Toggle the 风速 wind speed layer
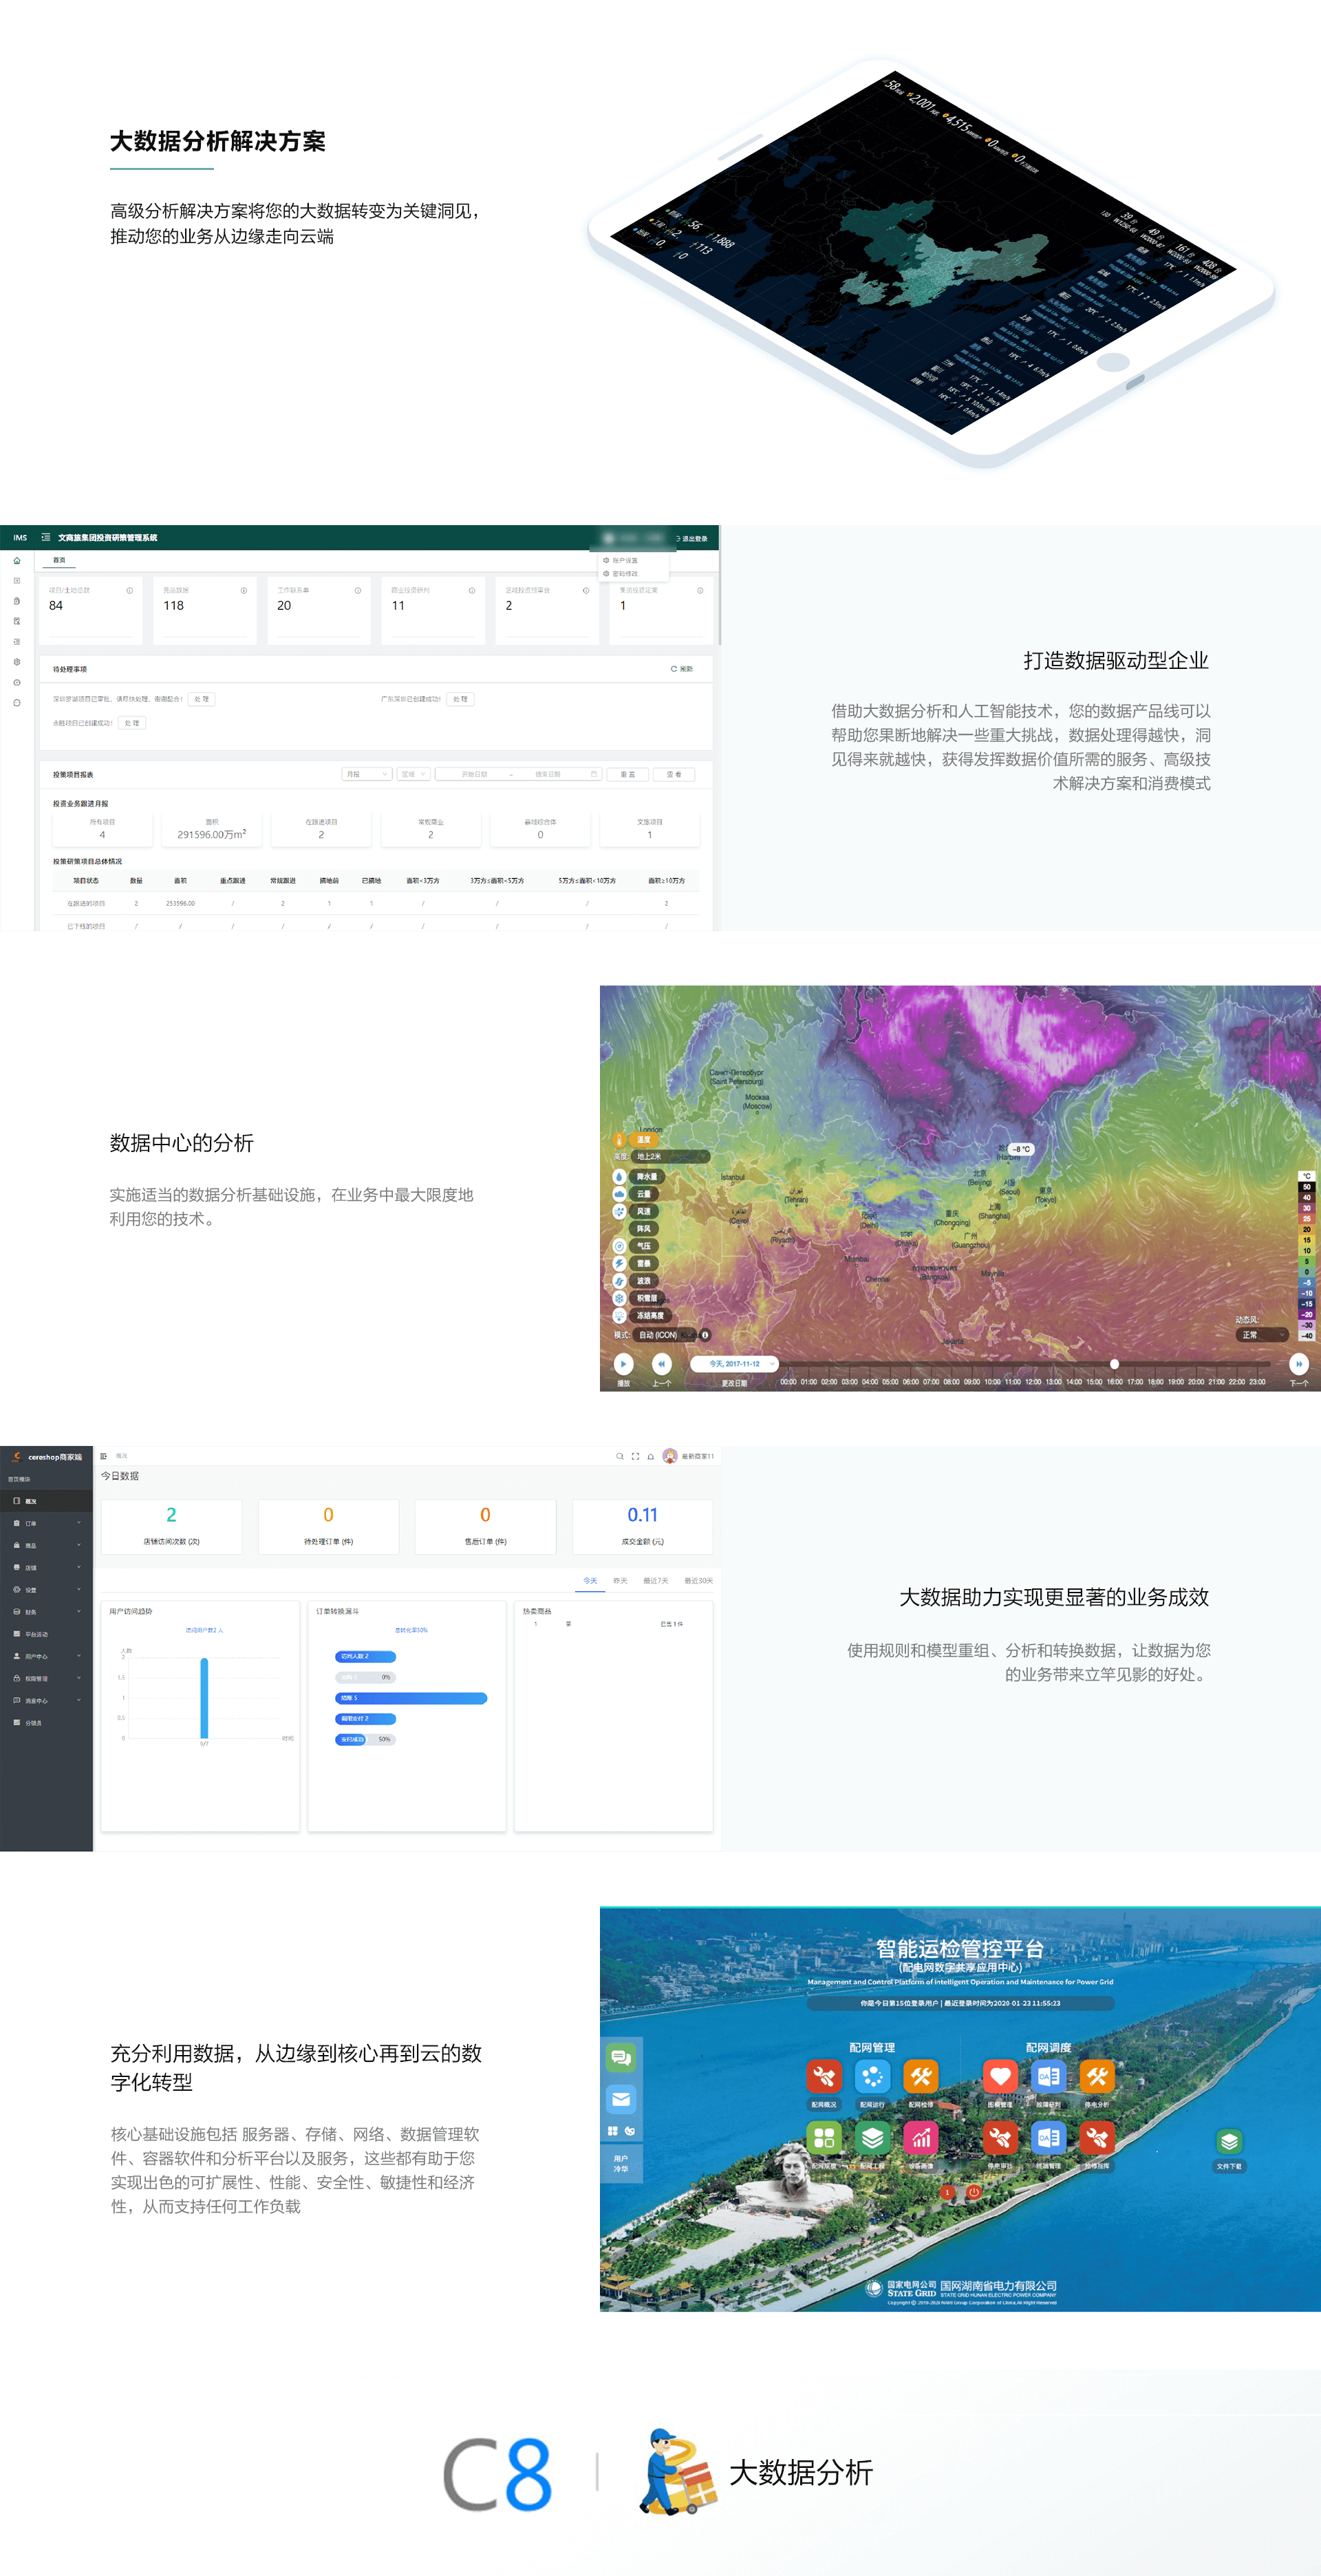The height and width of the screenshot is (2576, 1321). (644, 1211)
